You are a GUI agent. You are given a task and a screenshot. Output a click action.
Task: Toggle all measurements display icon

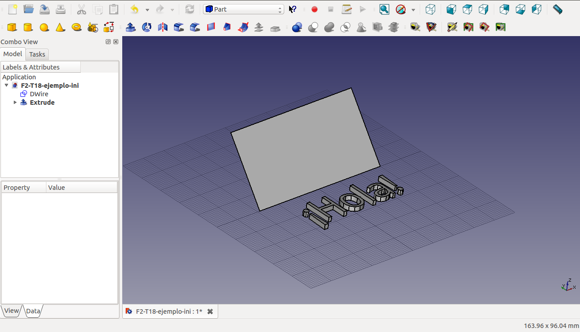pos(484,28)
